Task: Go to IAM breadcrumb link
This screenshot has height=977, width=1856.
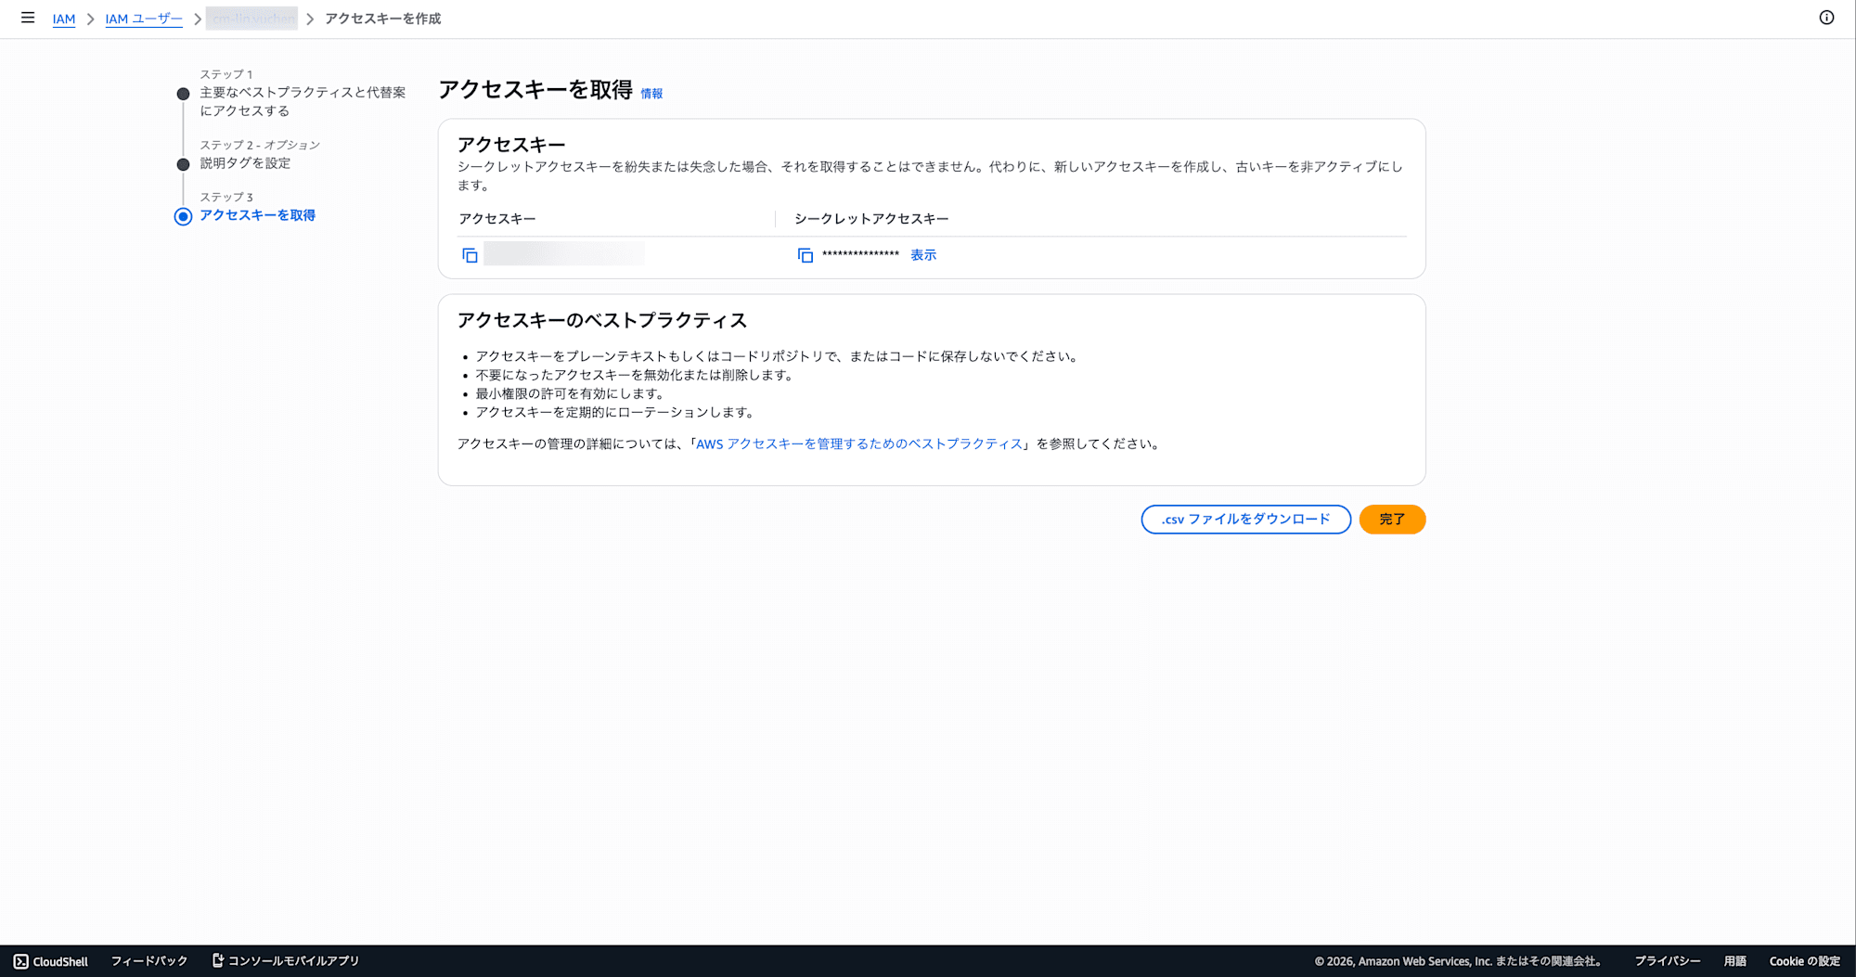Action: (x=64, y=19)
